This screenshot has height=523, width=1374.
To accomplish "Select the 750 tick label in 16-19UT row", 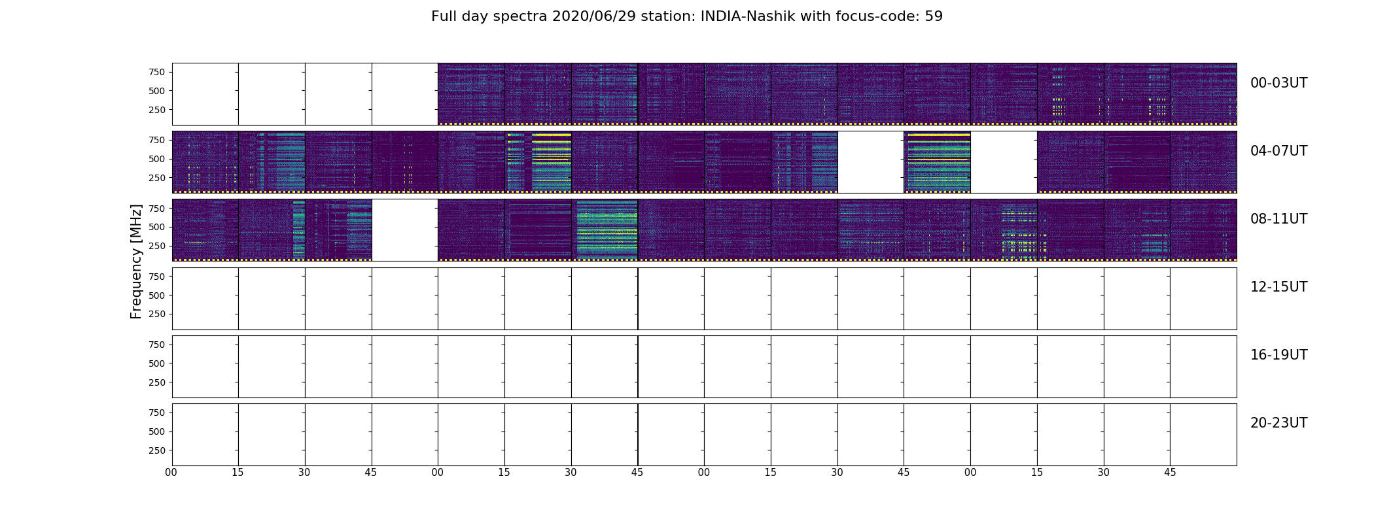I will click(157, 345).
